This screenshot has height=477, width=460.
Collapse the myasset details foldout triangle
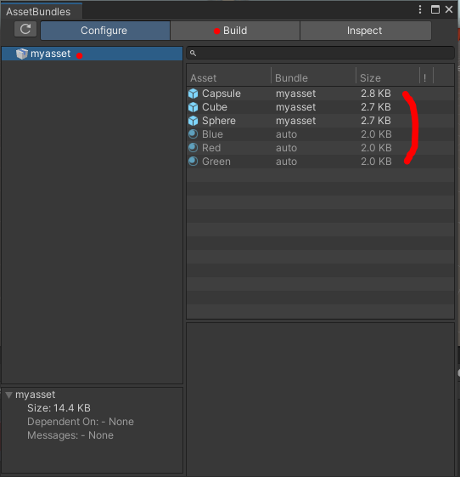point(8,395)
